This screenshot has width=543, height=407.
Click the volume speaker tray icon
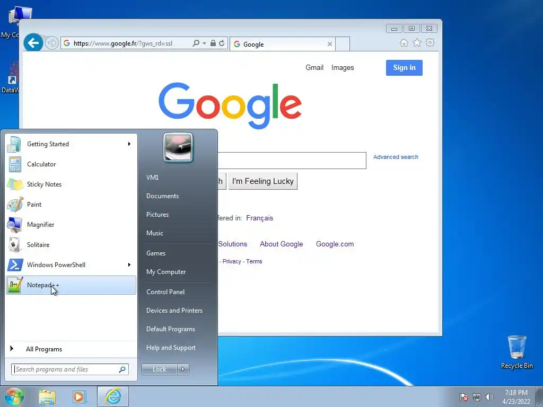pyautogui.click(x=489, y=397)
